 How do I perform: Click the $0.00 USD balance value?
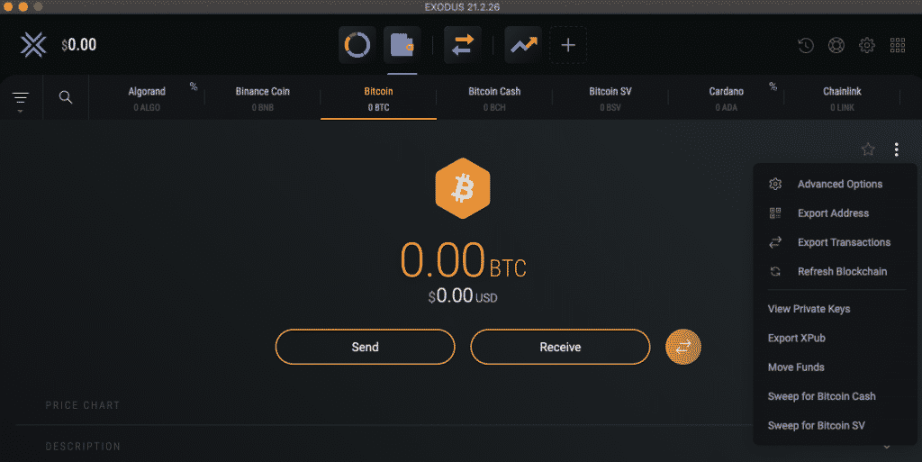point(463,295)
